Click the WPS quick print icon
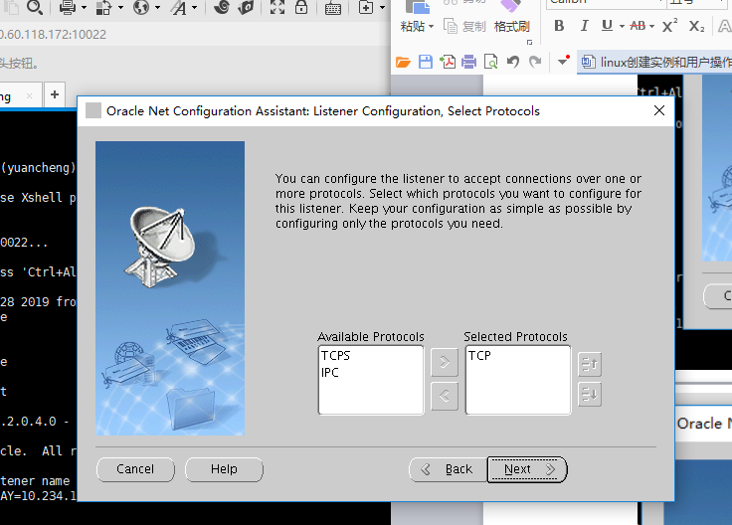This screenshot has height=525, width=732. point(468,62)
